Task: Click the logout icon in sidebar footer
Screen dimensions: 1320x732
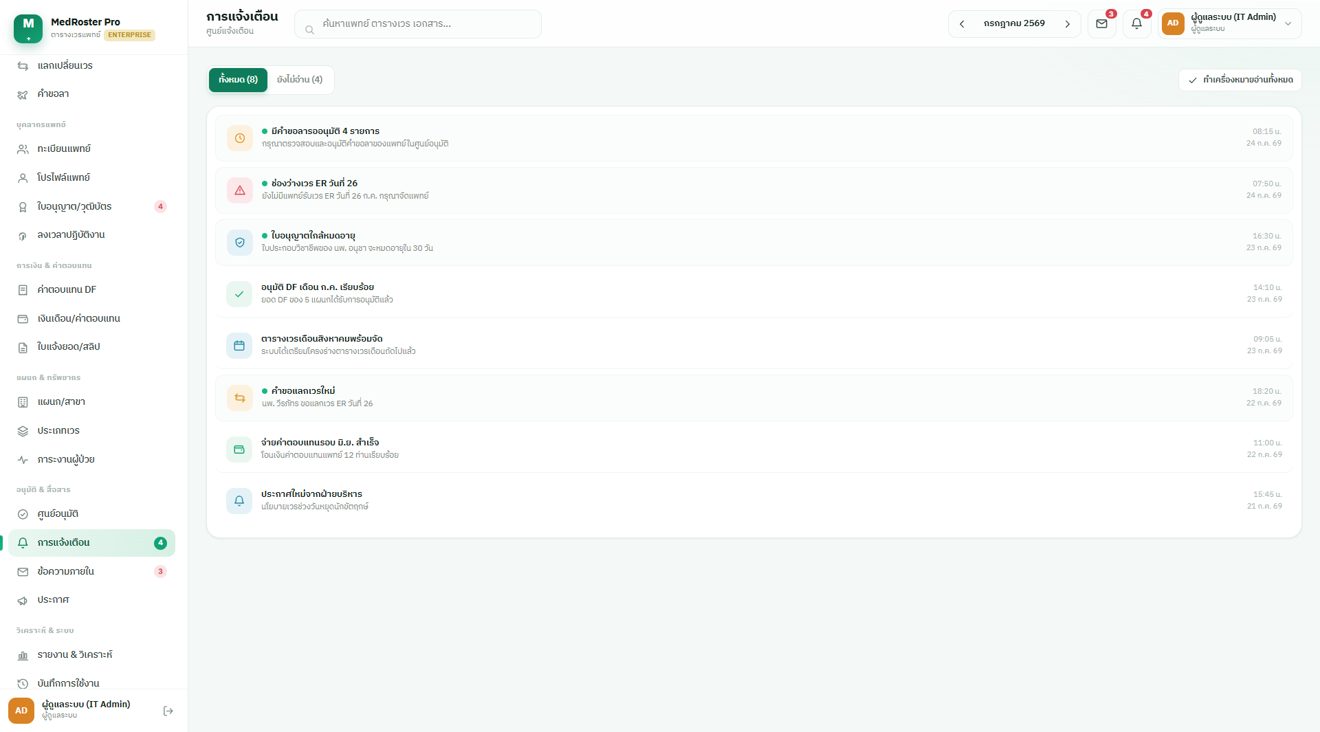Action: pyautogui.click(x=168, y=711)
